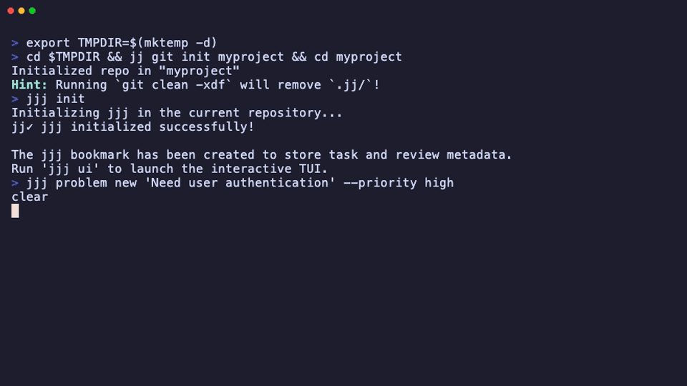The width and height of the screenshot is (687, 386).
Task: Click the red close window button
Action: [11, 11]
